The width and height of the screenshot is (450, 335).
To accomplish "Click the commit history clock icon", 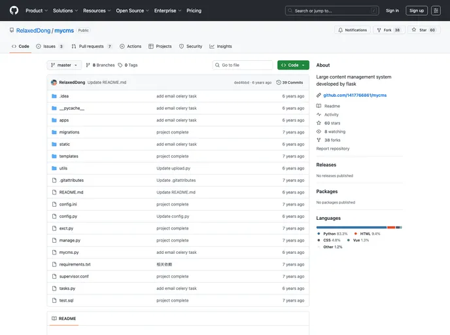I will click(279, 82).
